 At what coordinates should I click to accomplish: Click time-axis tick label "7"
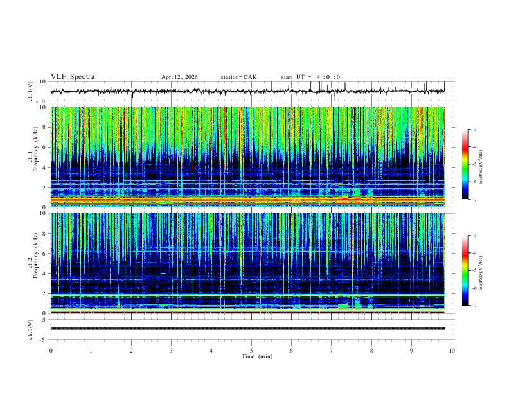[332, 351]
